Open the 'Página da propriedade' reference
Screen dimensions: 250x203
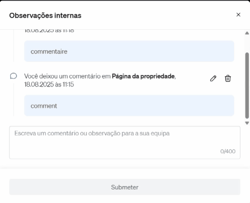(143, 76)
